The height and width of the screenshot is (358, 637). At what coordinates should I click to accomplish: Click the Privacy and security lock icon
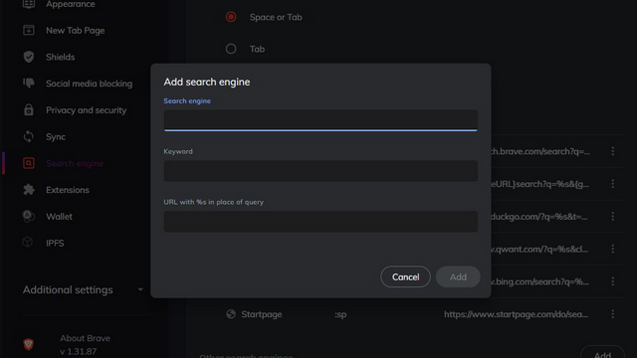pyautogui.click(x=29, y=110)
